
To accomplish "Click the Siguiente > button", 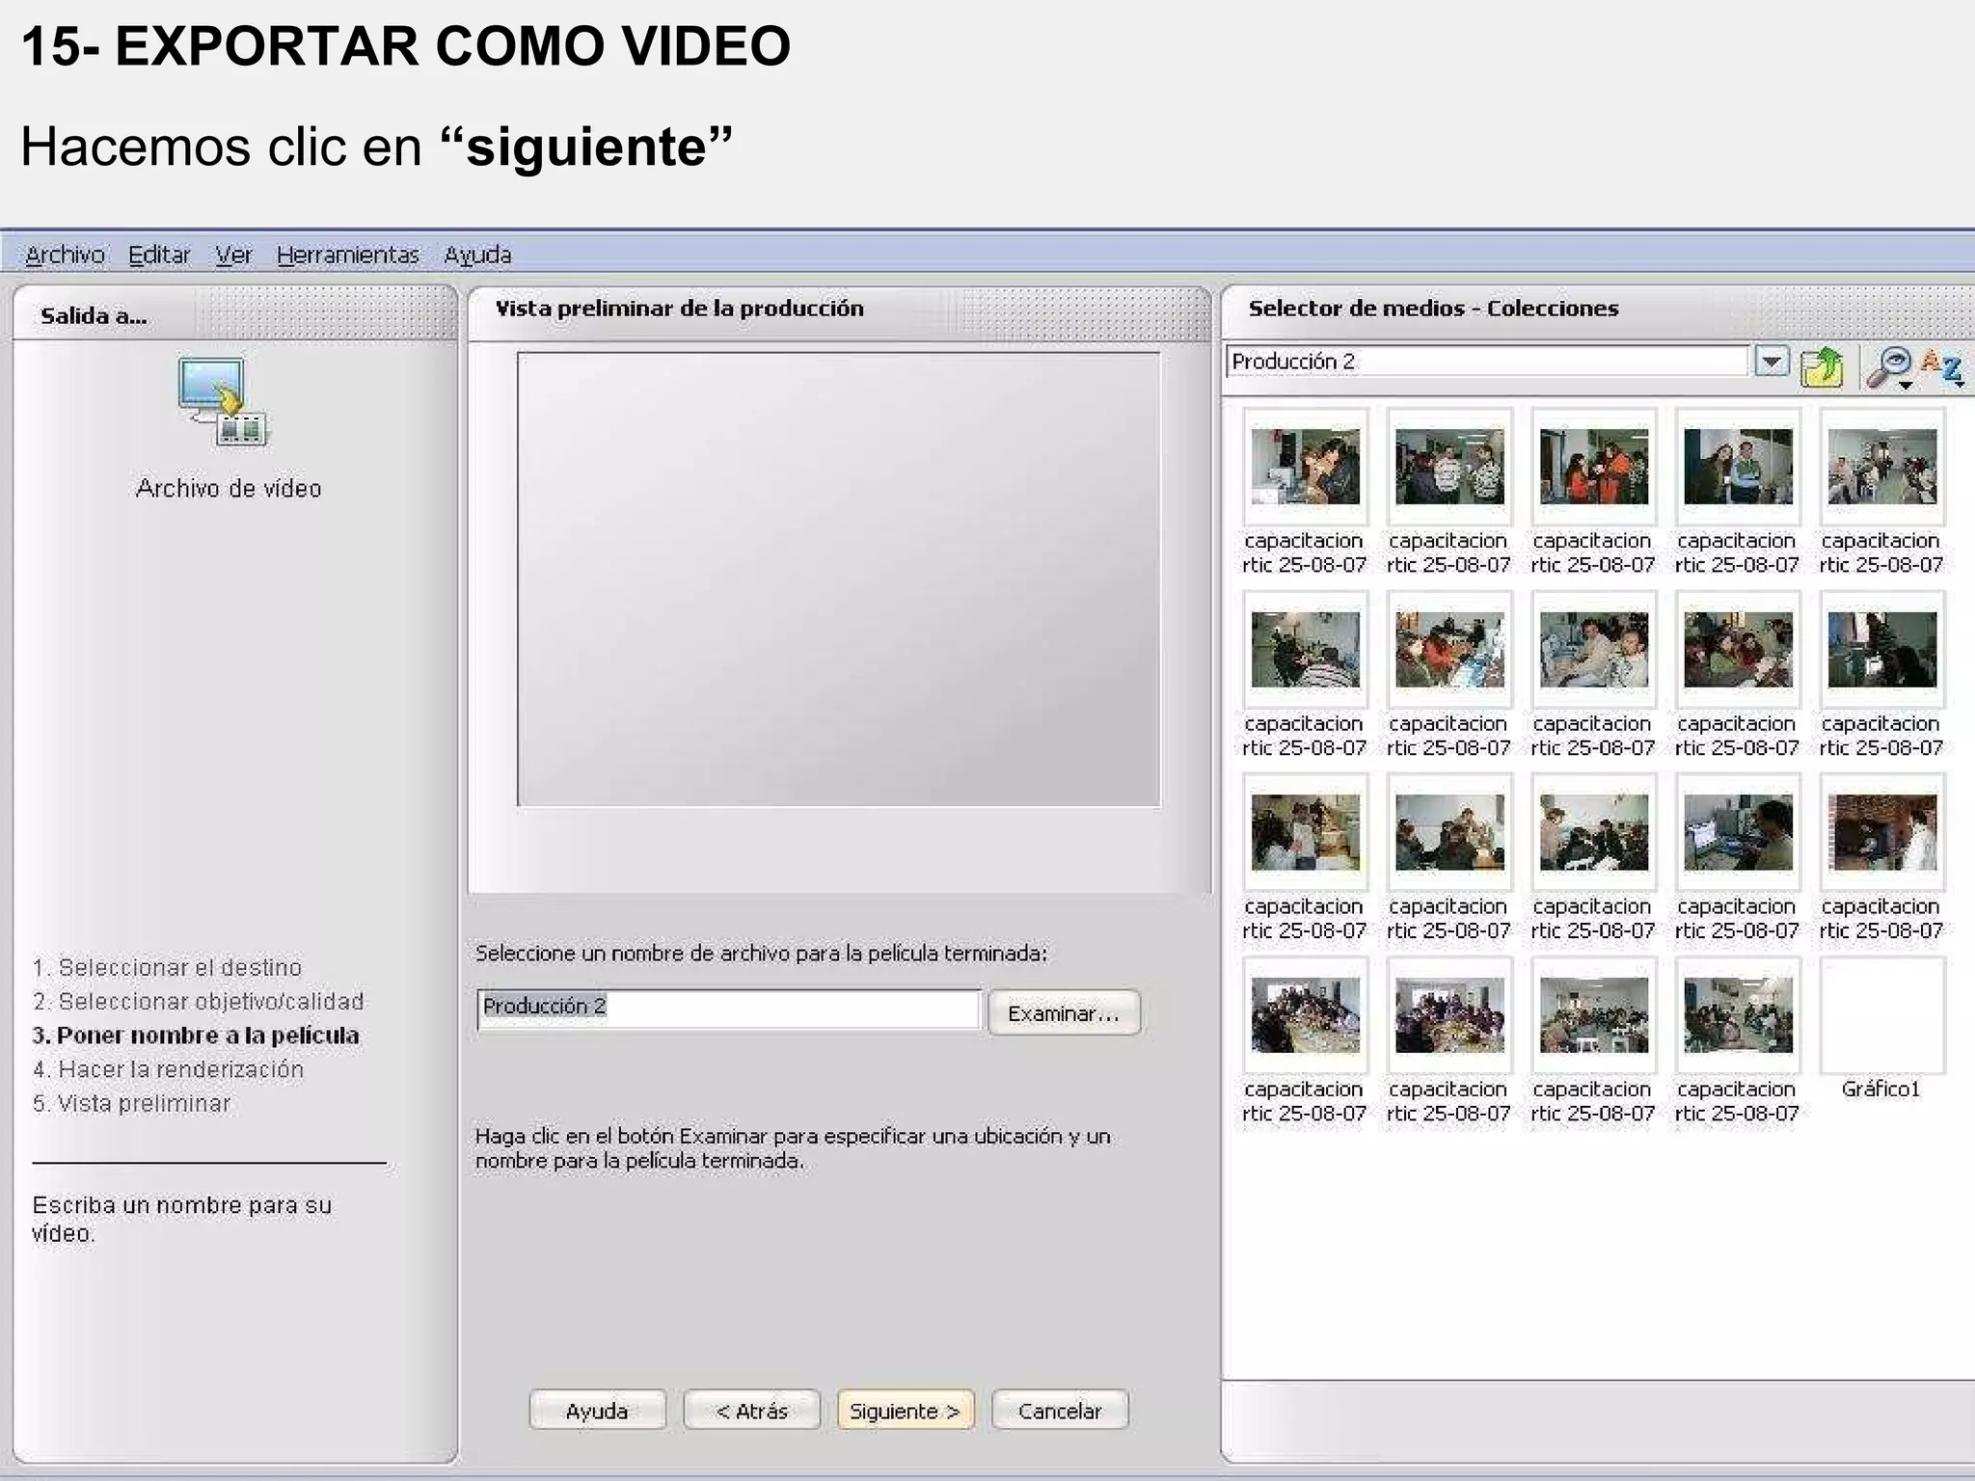I will [906, 1410].
